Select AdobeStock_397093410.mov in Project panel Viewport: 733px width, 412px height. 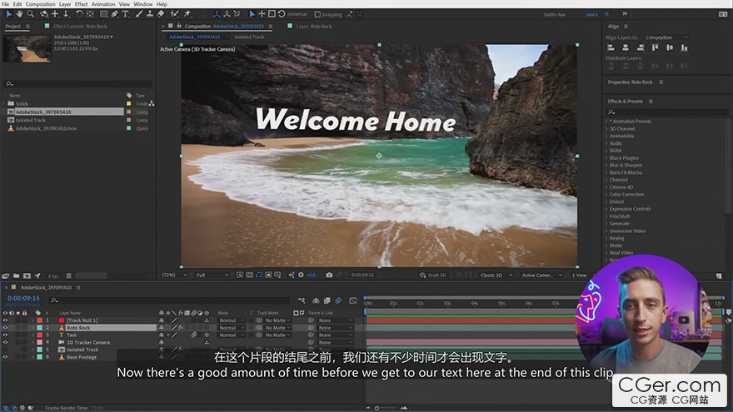coord(46,128)
